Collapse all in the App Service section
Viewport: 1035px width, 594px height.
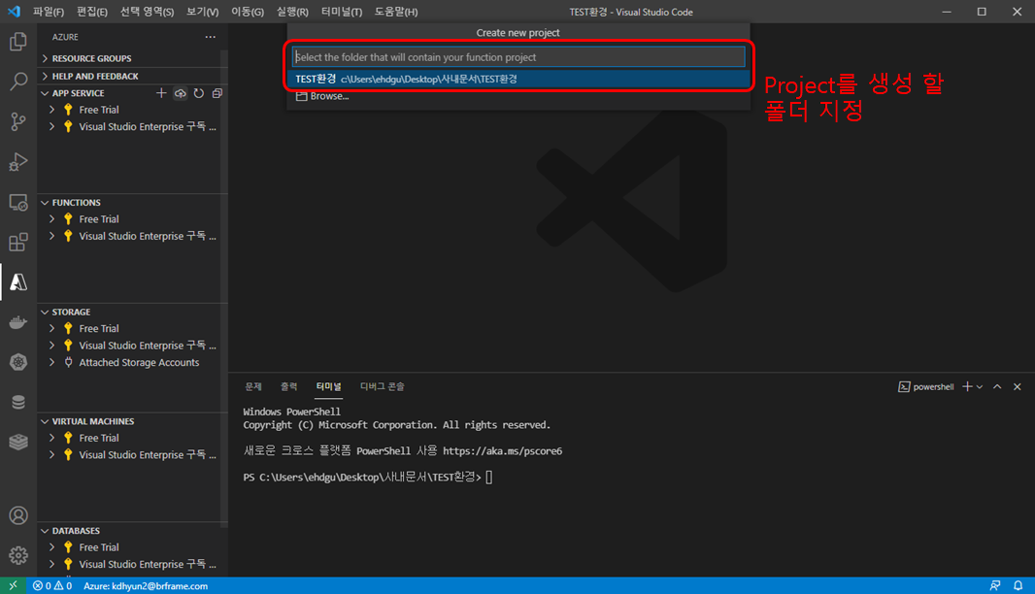(217, 93)
